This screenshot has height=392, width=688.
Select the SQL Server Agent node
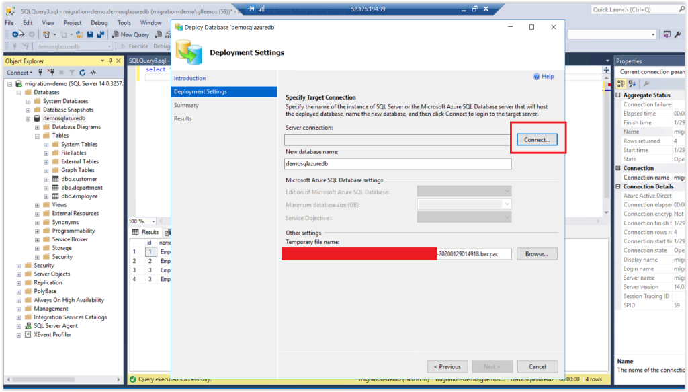(56, 325)
